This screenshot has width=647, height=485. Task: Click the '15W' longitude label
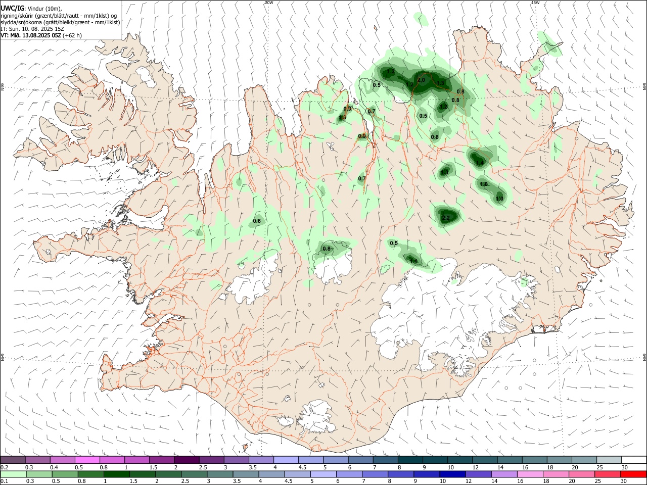[535, 3]
